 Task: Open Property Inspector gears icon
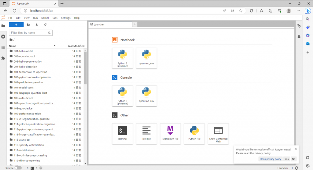click(x=299, y=26)
